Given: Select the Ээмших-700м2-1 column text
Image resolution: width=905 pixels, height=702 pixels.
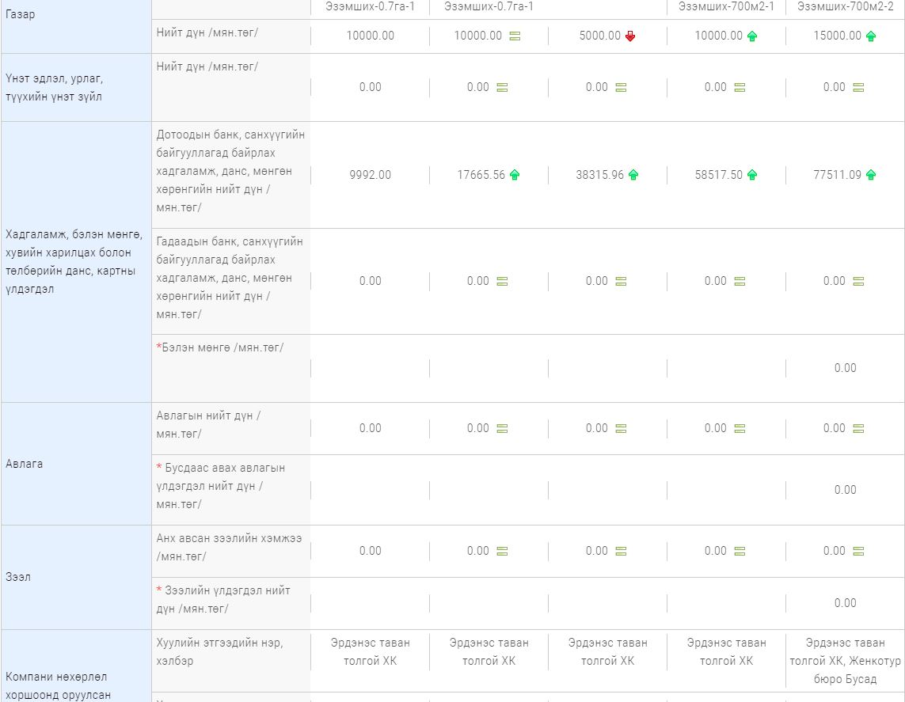Looking at the screenshot, I should coord(726,6).
